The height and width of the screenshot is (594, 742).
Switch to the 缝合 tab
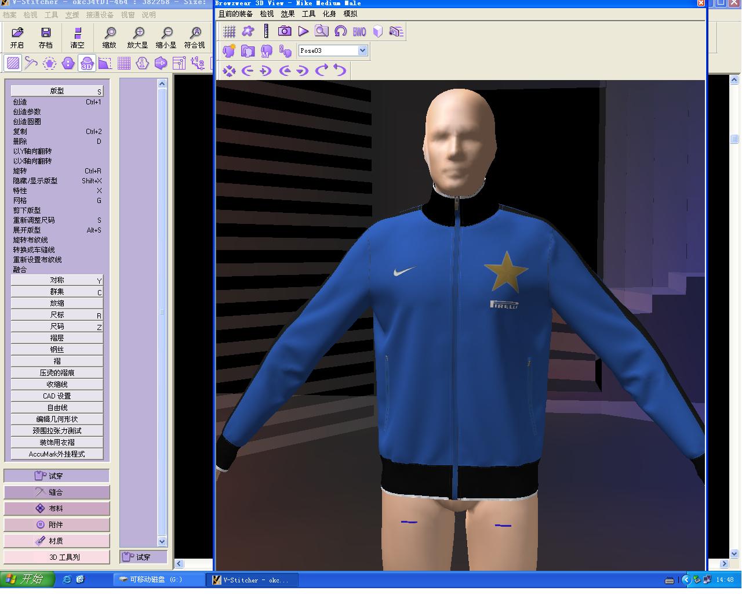click(57, 492)
